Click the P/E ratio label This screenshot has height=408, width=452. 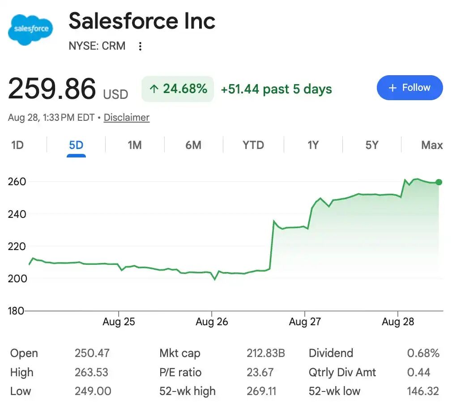tap(180, 372)
